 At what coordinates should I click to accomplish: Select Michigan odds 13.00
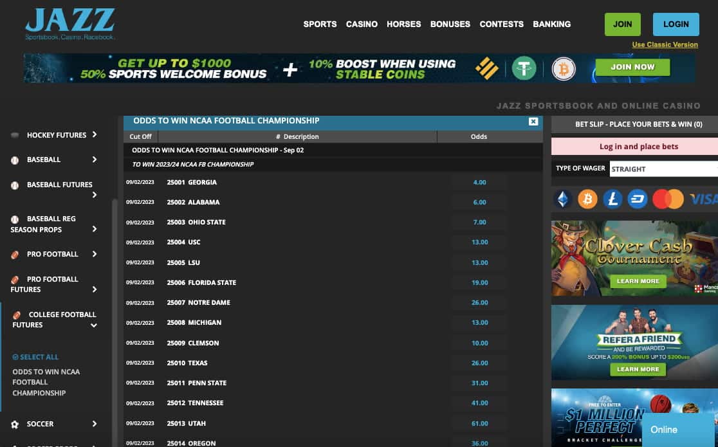click(x=479, y=323)
